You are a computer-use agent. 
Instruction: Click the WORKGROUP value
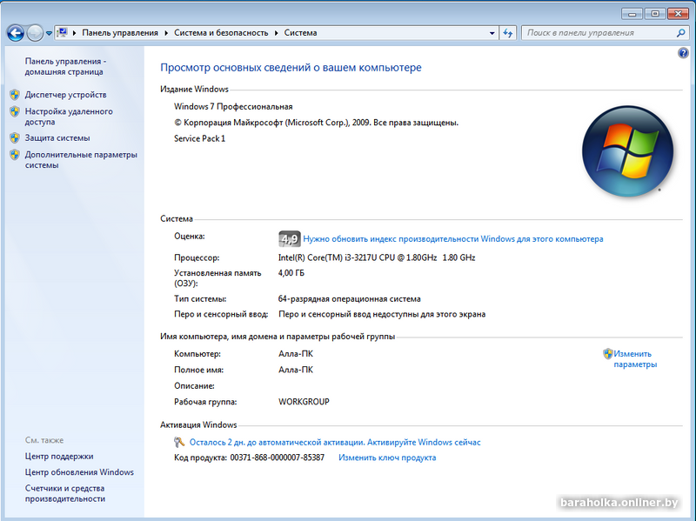304,402
